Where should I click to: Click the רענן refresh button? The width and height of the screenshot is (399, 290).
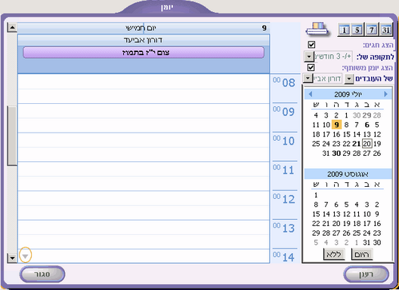(366, 274)
